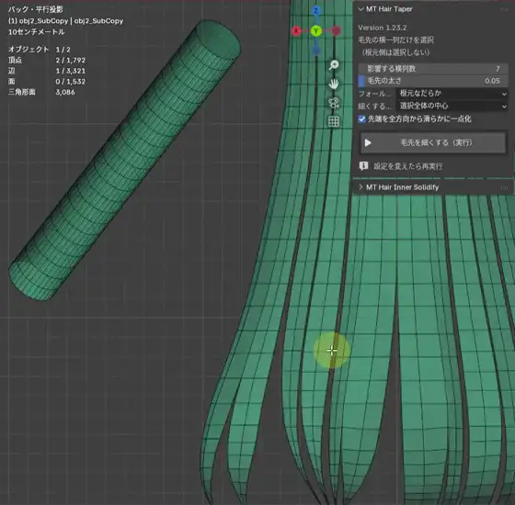Screen dimensions: 515x505
Task: Click the text （根元側は選択しない）
Action: click(395, 52)
